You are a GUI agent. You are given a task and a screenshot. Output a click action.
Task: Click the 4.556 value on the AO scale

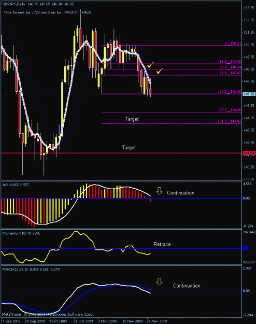coord(248,184)
